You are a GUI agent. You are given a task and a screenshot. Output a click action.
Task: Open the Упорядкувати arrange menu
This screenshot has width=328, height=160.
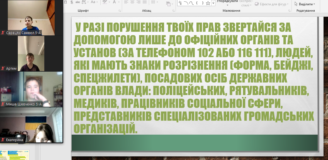227,3
